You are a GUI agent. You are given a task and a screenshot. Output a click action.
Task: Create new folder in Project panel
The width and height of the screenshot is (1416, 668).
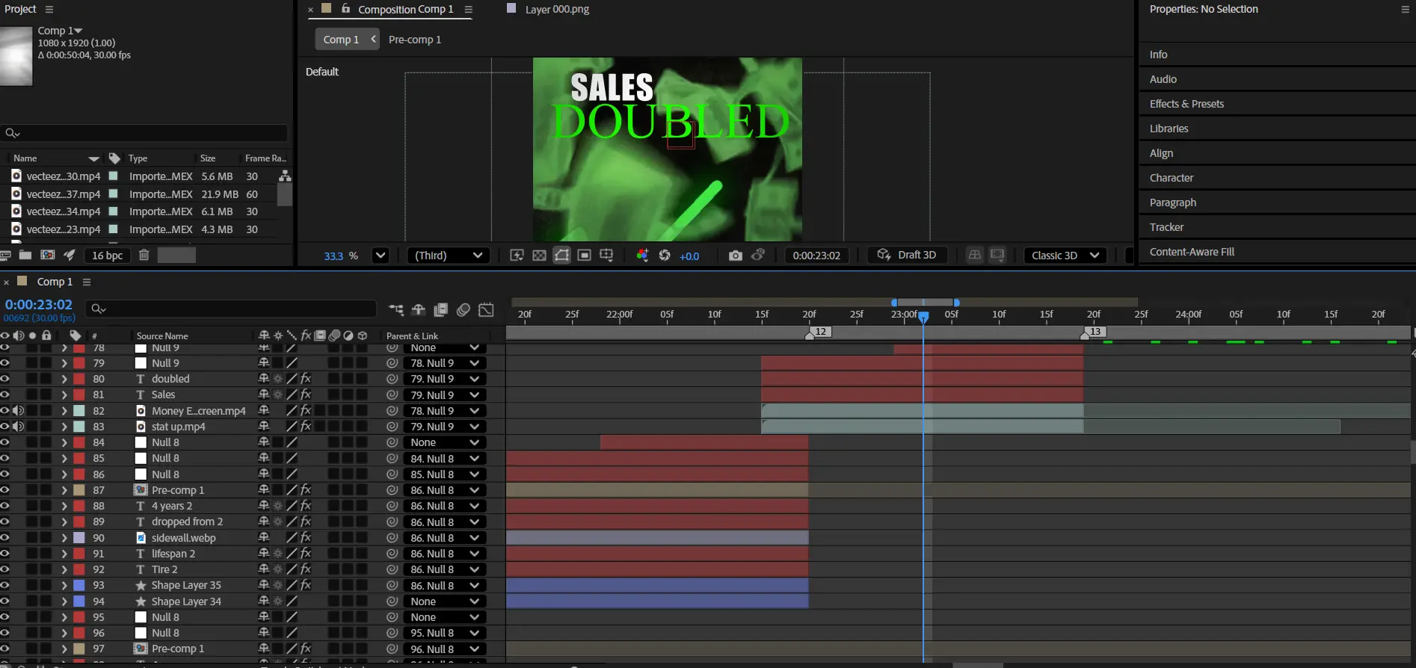25,256
